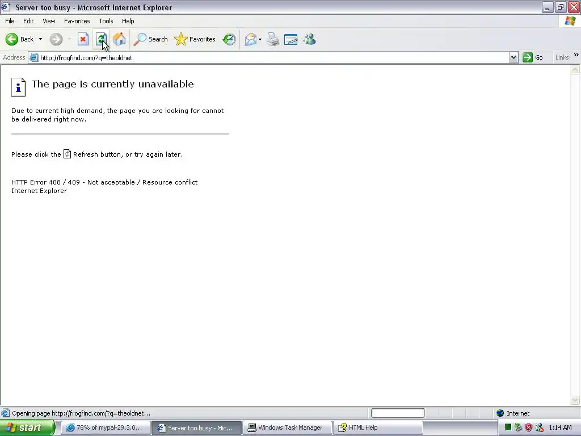
Task: Click 'Opening page' status bar text
Action: [x=81, y=413]
